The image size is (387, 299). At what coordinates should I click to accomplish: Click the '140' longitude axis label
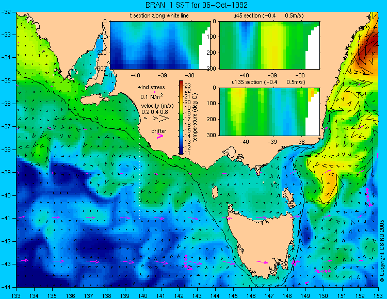[x=142, y=295]
